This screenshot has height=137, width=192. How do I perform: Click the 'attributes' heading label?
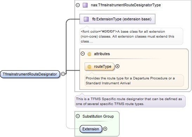[x=102, y=54]
